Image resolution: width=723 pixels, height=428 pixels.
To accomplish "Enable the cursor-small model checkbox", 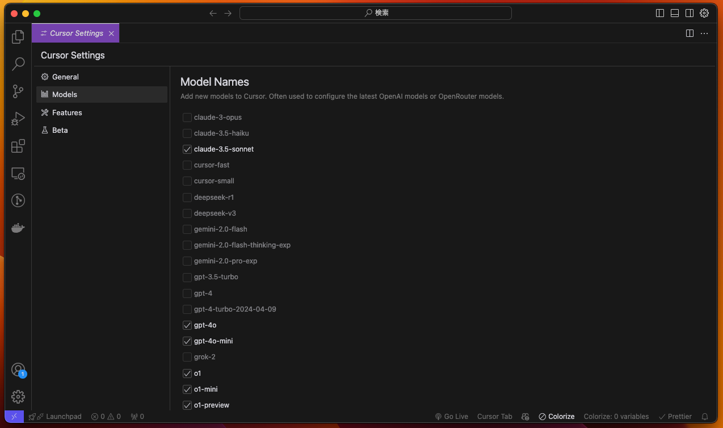I will click(187, 181).
